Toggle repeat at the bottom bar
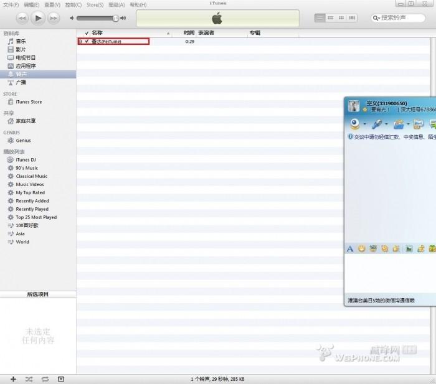436x384 pixels. coord(45,379)
